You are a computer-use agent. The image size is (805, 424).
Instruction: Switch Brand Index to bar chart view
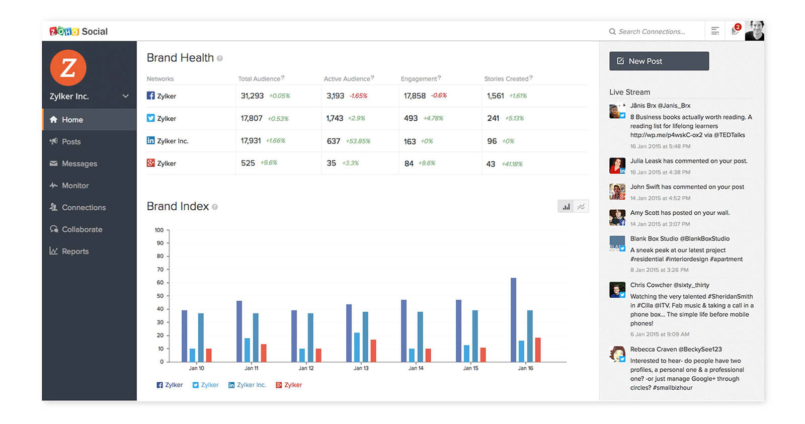566,207
